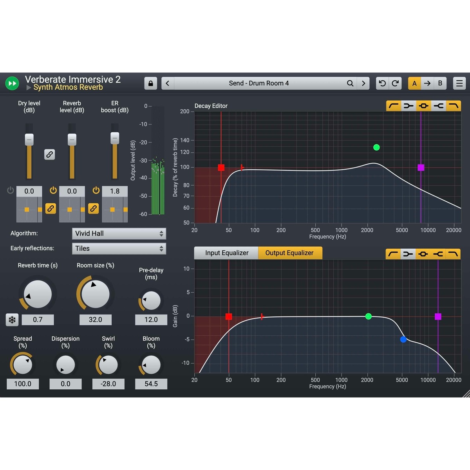Screen dimensions: 470x470
Task: Click the B preset state button
Action: [440, 83]
